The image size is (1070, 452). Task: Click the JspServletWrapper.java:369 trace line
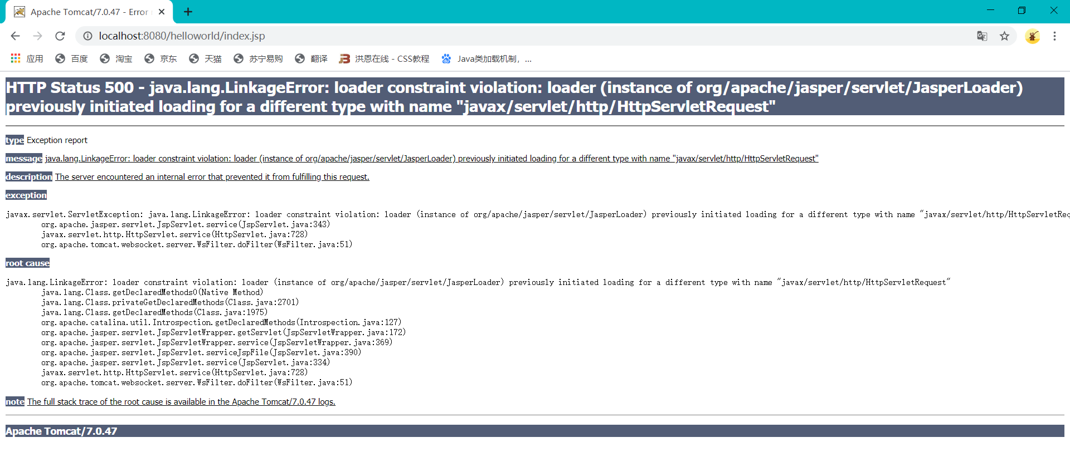coord(217,342)
